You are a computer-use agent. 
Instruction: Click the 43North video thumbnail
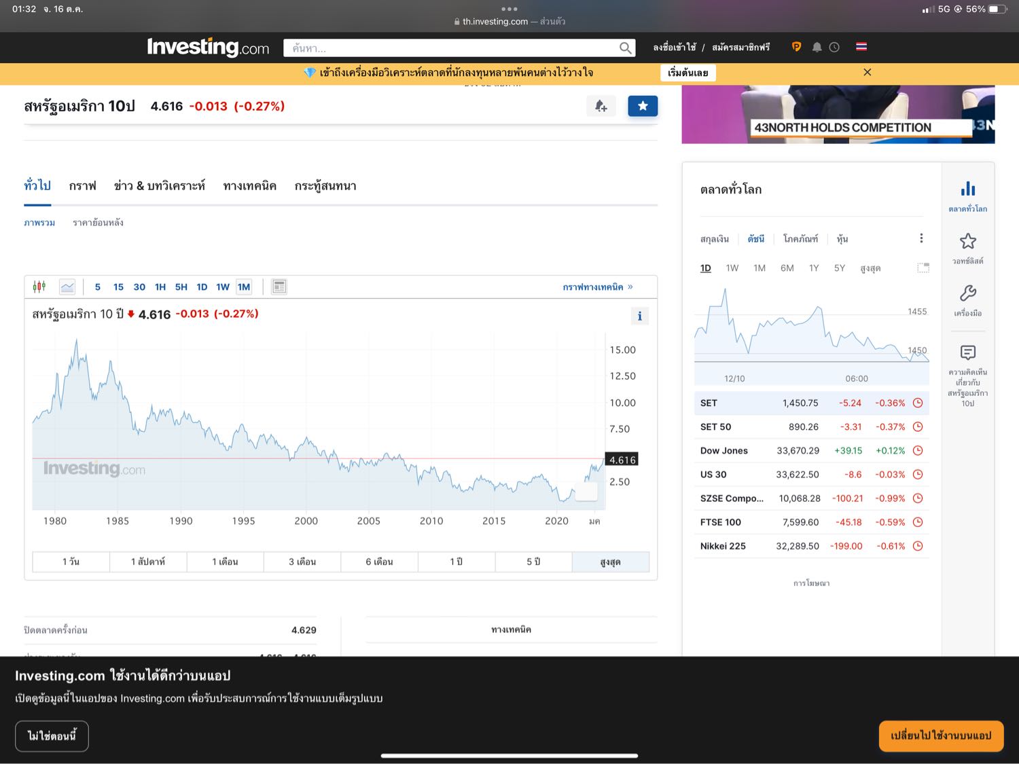tap(838, 114)
